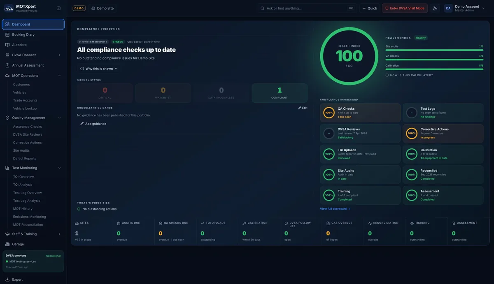Collapse the sidebar panel icon
The image size is (494, 284).
click(58, 8)
